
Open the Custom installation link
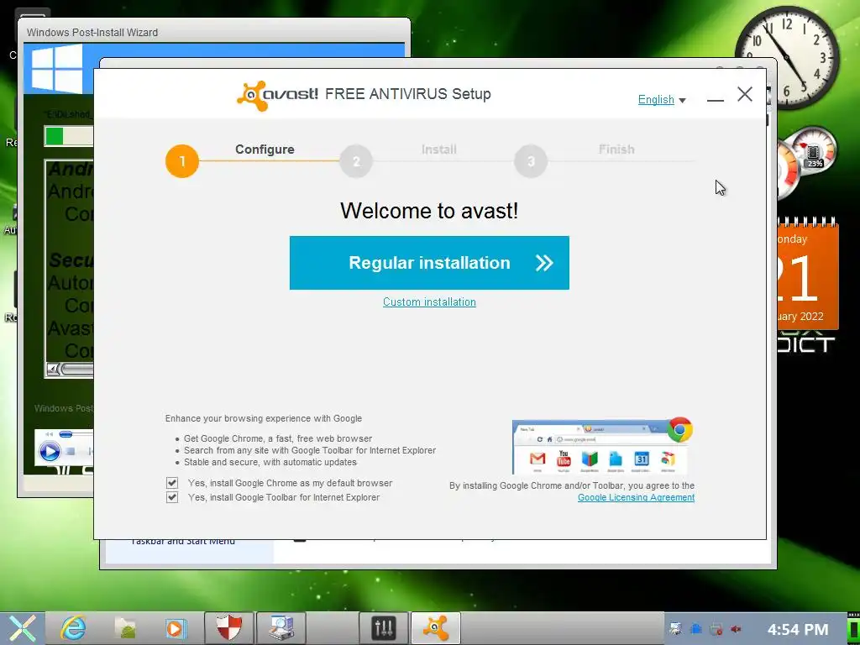pyautogui.click(x=429, y=302)
